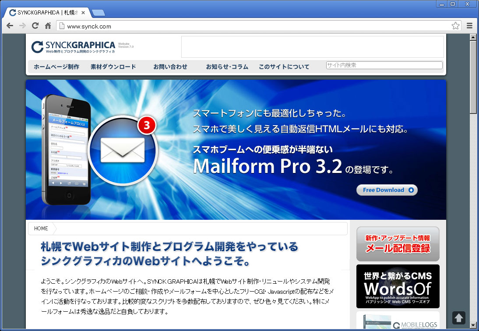Click the red badge showing 3
The width and height of the screenshot is (479, 331).
coord(147,125)
